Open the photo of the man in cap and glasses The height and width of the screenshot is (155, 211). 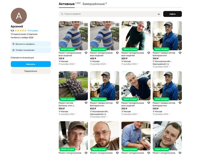coord(73,136)
